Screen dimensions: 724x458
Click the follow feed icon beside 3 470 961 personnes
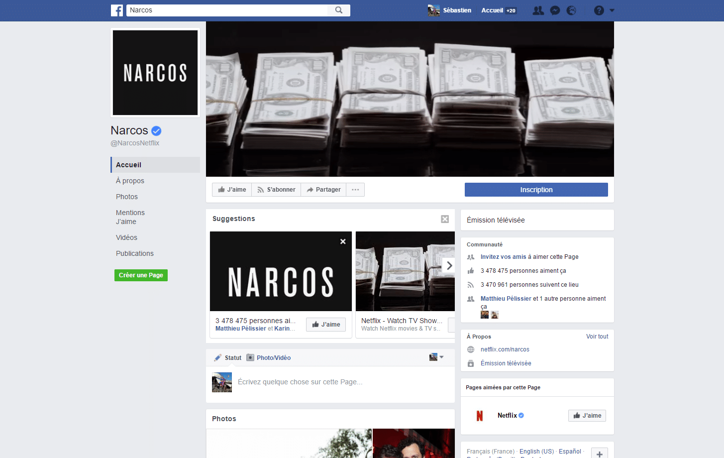click(x=471, y=285)
